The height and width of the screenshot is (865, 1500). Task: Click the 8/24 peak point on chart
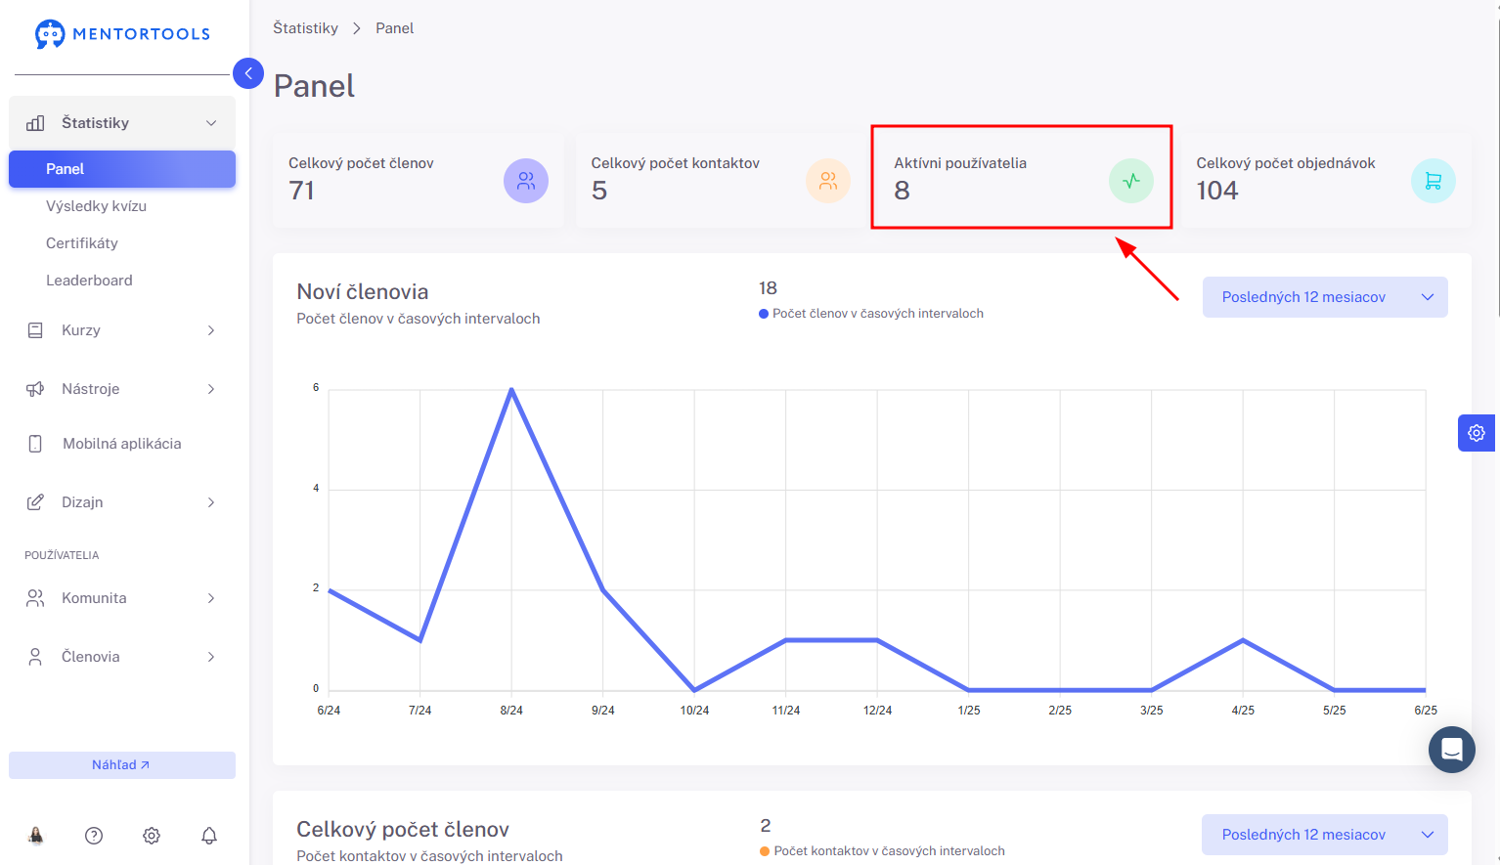coord(511,389)
